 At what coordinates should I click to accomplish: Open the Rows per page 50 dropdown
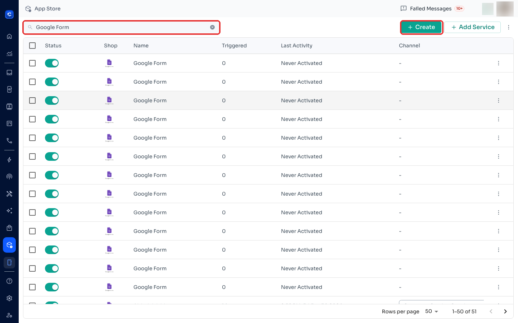point(432,312)
